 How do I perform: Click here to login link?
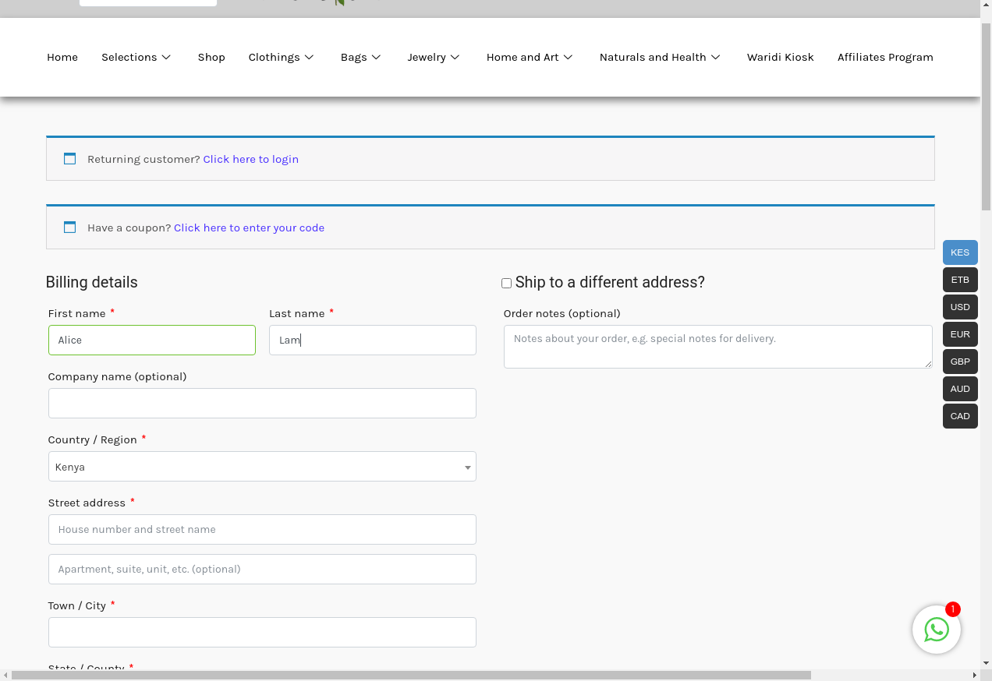[250, 159]
